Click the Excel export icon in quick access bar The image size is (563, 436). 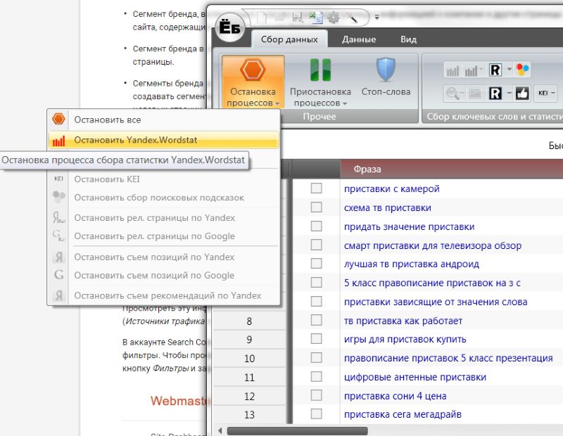pos(315,17)
